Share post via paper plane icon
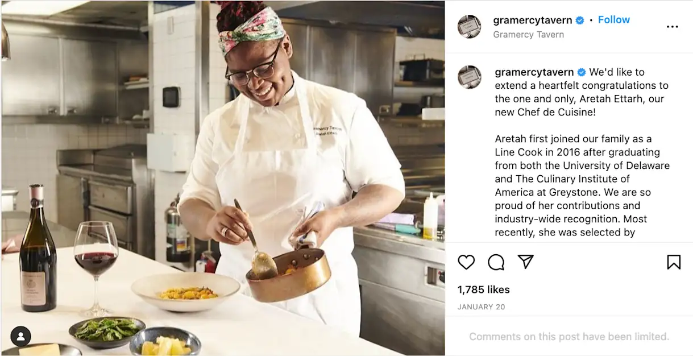Screen dimensions: 693x356 click(526, 262)
